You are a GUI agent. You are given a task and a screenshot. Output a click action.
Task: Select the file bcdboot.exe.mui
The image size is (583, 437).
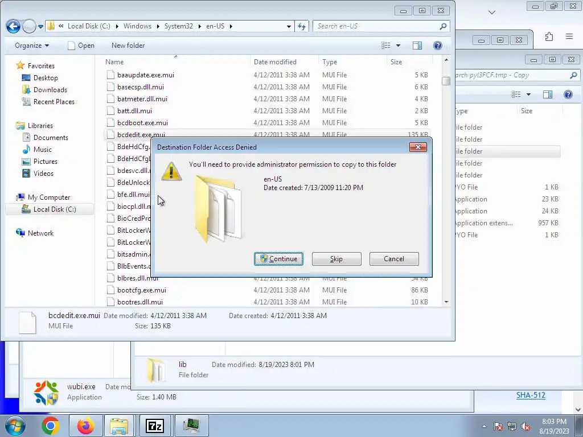pos(142,123)
